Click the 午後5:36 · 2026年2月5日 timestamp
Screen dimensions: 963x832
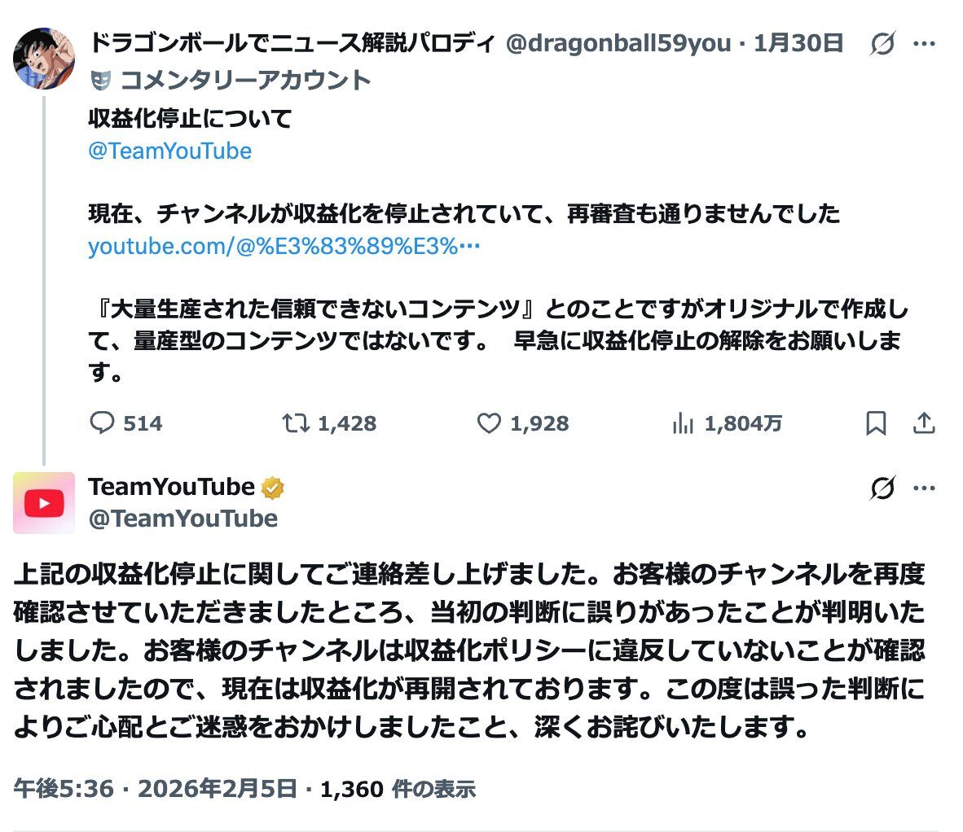tap(155, 788)
